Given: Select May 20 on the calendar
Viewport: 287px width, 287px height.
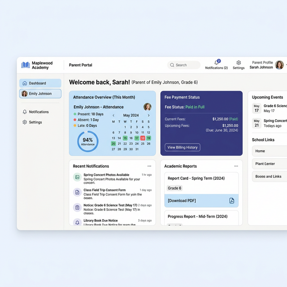Looking at the screenshot, I should [113, 143].
